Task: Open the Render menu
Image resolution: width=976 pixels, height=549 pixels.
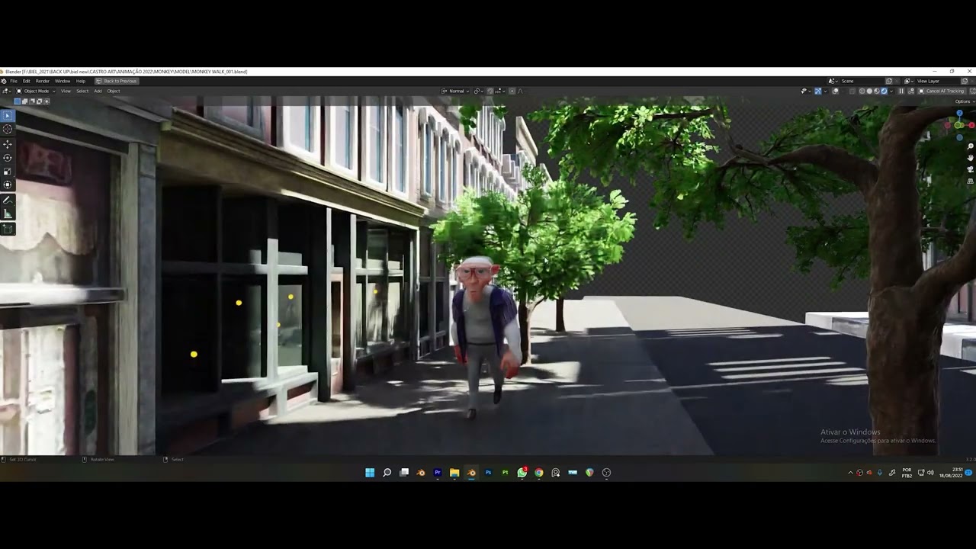Action: coord(43,81)
